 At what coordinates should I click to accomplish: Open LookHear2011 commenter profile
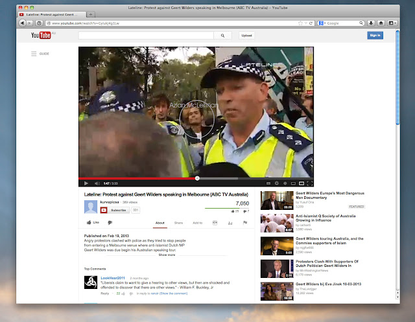[113, 278]
